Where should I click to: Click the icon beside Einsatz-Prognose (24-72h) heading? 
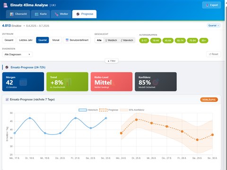(x=7, y=68)
